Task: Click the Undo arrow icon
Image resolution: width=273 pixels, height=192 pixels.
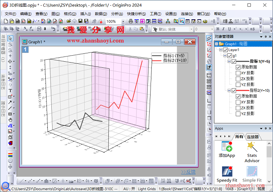Action: point(53,29)
